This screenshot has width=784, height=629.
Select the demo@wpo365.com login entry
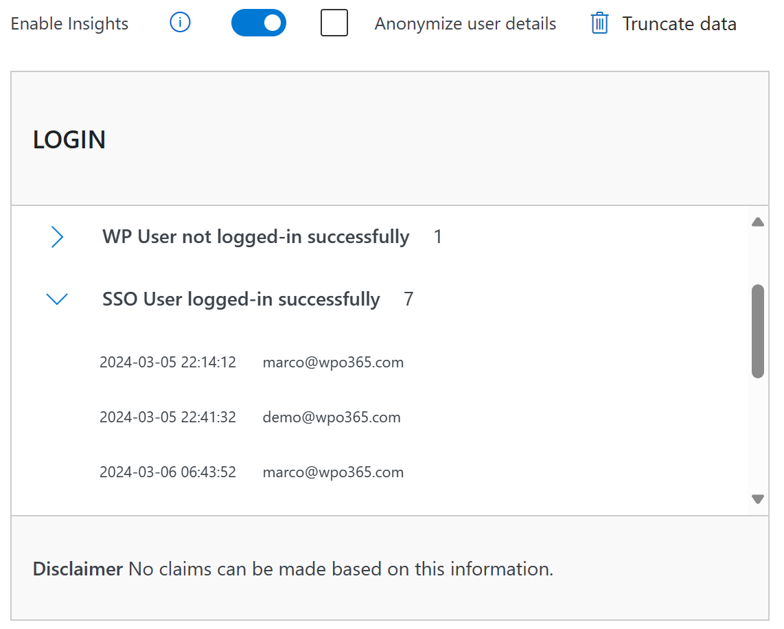click(x=250, y=417)
